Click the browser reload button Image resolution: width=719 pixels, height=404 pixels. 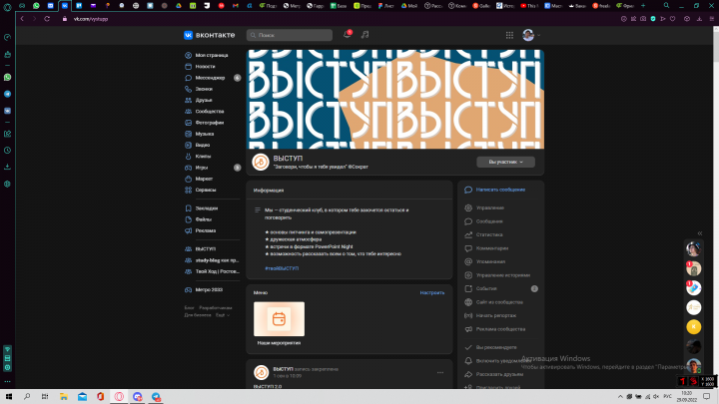[x=47, y=19]
